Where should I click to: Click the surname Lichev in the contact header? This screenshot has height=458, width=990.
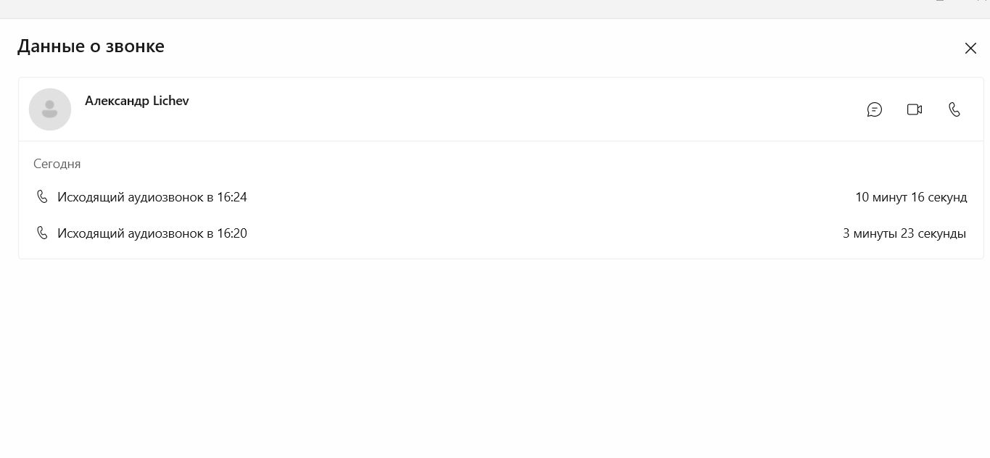coord(171,101)
